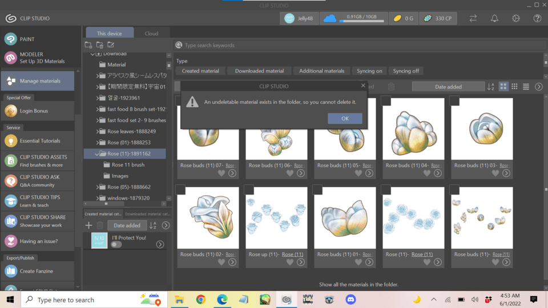Open CLIP STUDIO SHARE
This screenshot has height=308, width=548.
pos(38,221)
